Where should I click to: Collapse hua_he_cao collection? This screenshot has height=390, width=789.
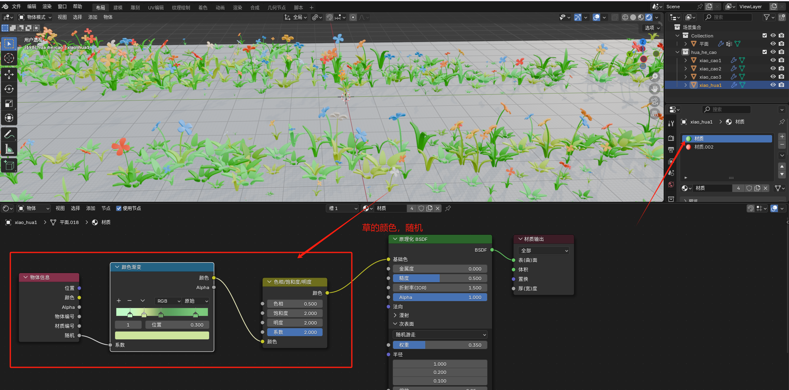tap(677, 52)
